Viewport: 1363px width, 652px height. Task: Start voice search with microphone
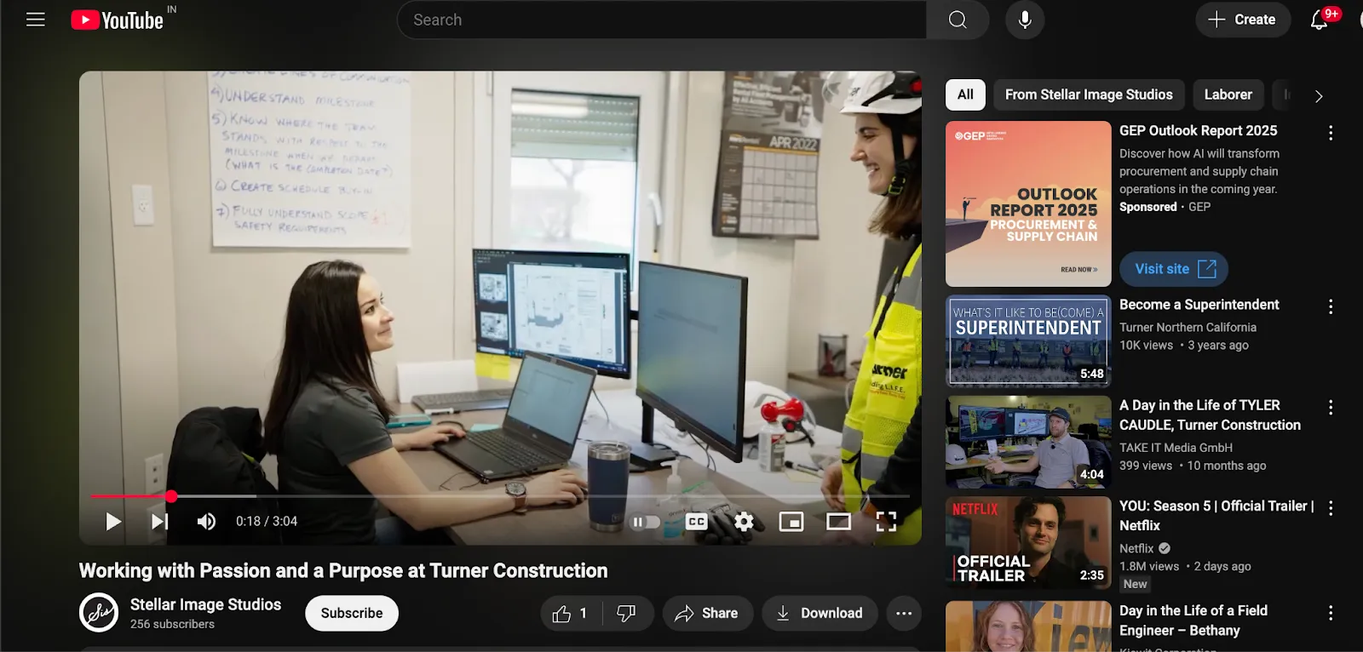pyautogui.click(x=1025, y=20)
